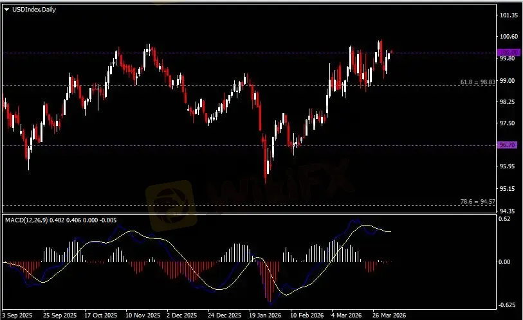The height and width of the screenshot is (320, 523).
Task: Click the 0.62 MACD scale value
Action: pyautogui.click(x=506, y=219)
